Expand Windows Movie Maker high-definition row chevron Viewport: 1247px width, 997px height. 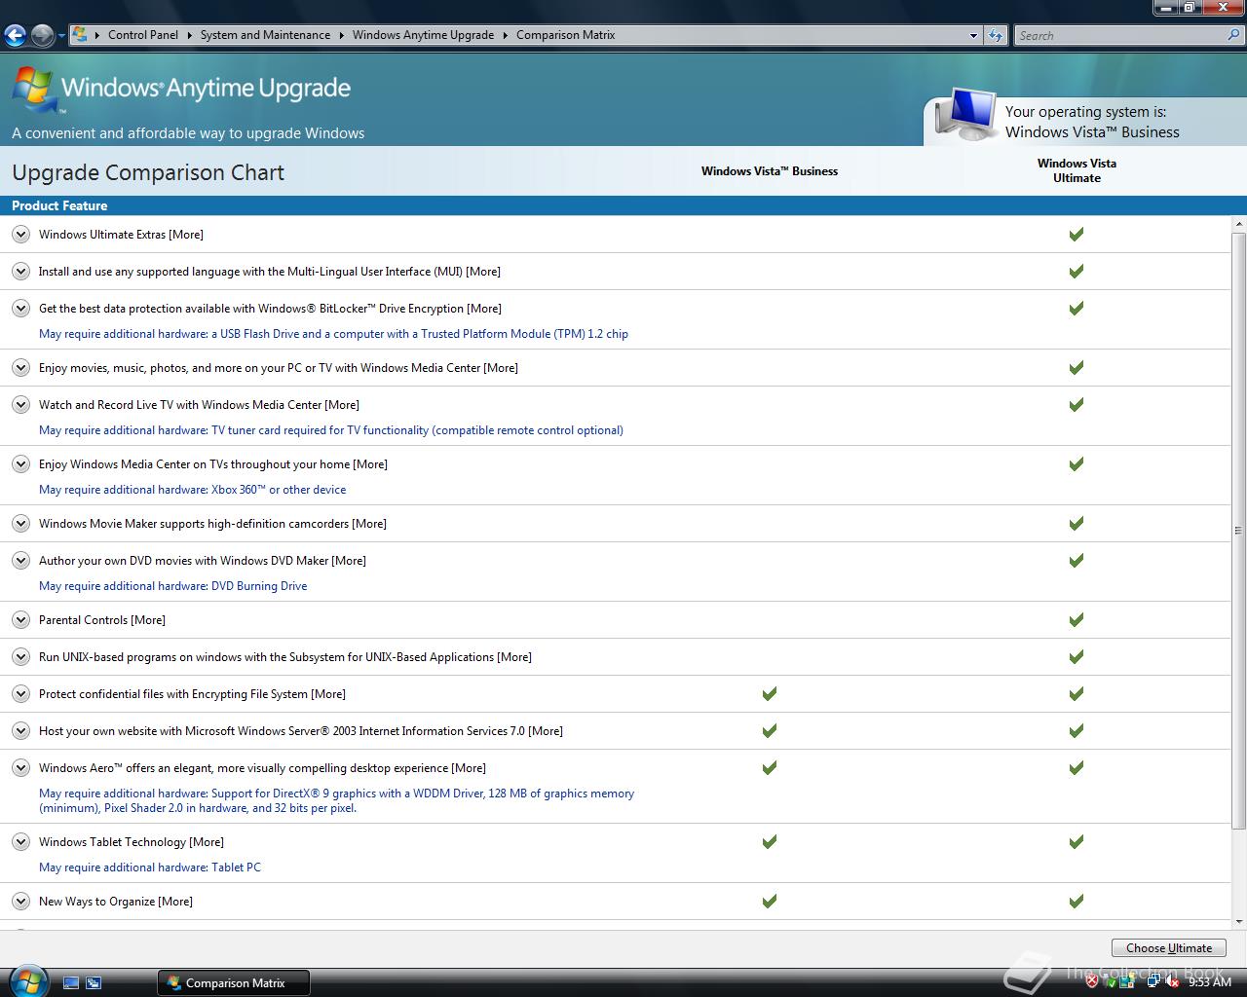pos(20,524)
